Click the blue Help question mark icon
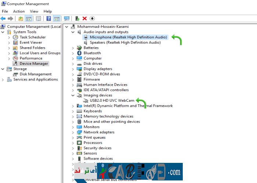The width and height of the screenshot is (257, 183). [48, 19]
